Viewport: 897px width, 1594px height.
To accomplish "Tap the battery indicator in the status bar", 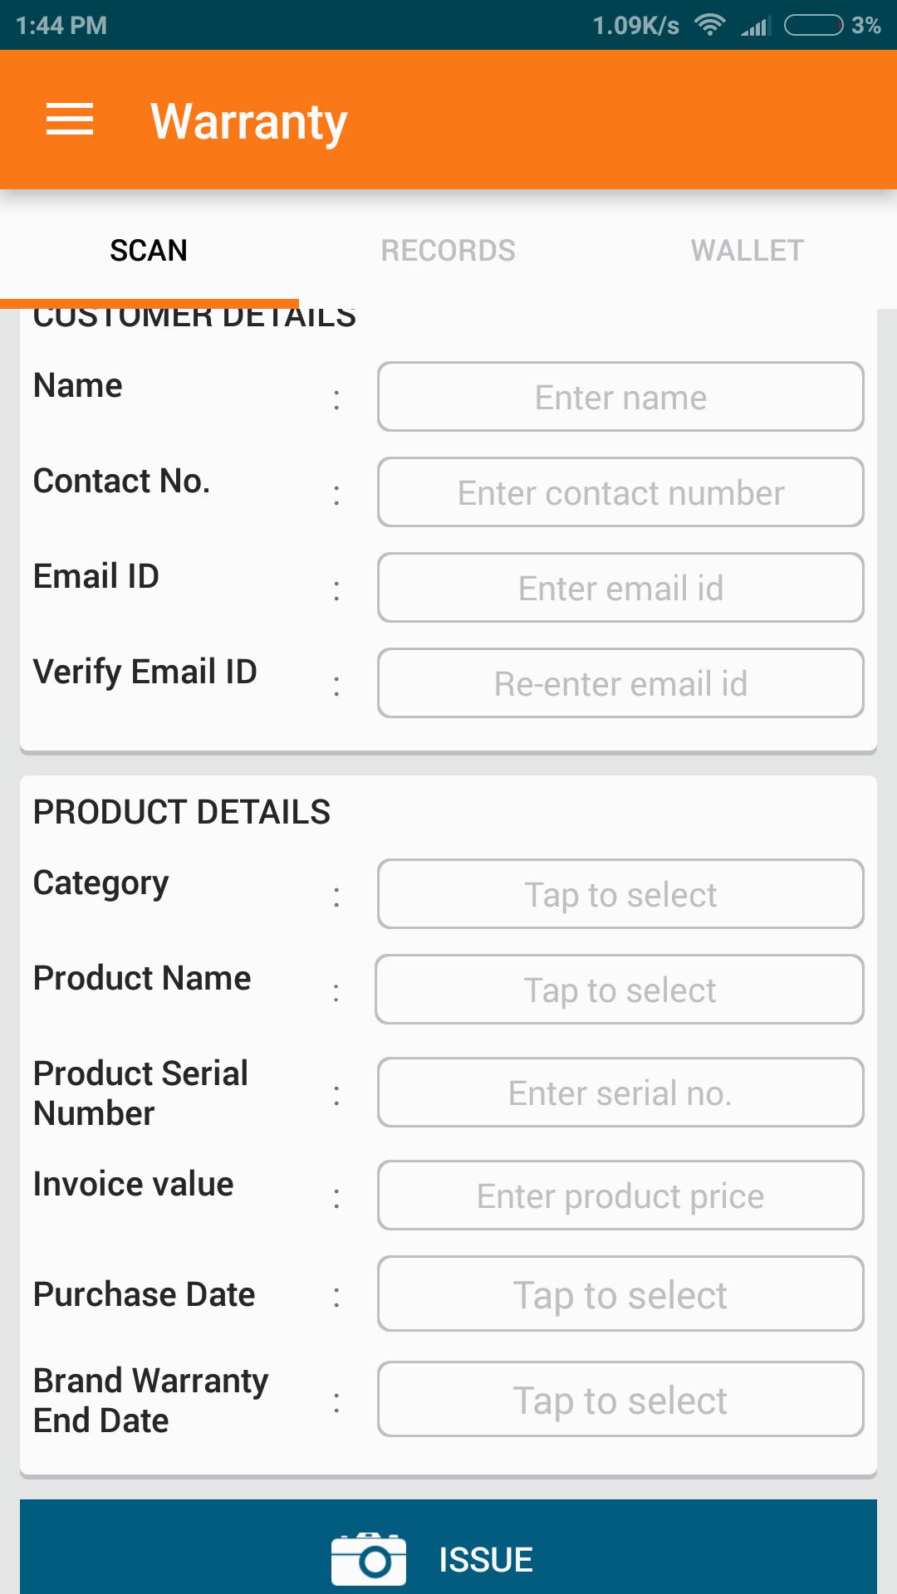I will tap(814, 25).
